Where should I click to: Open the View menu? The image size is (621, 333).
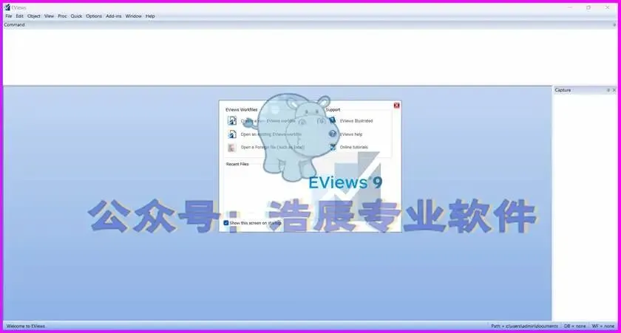point(49,16)
